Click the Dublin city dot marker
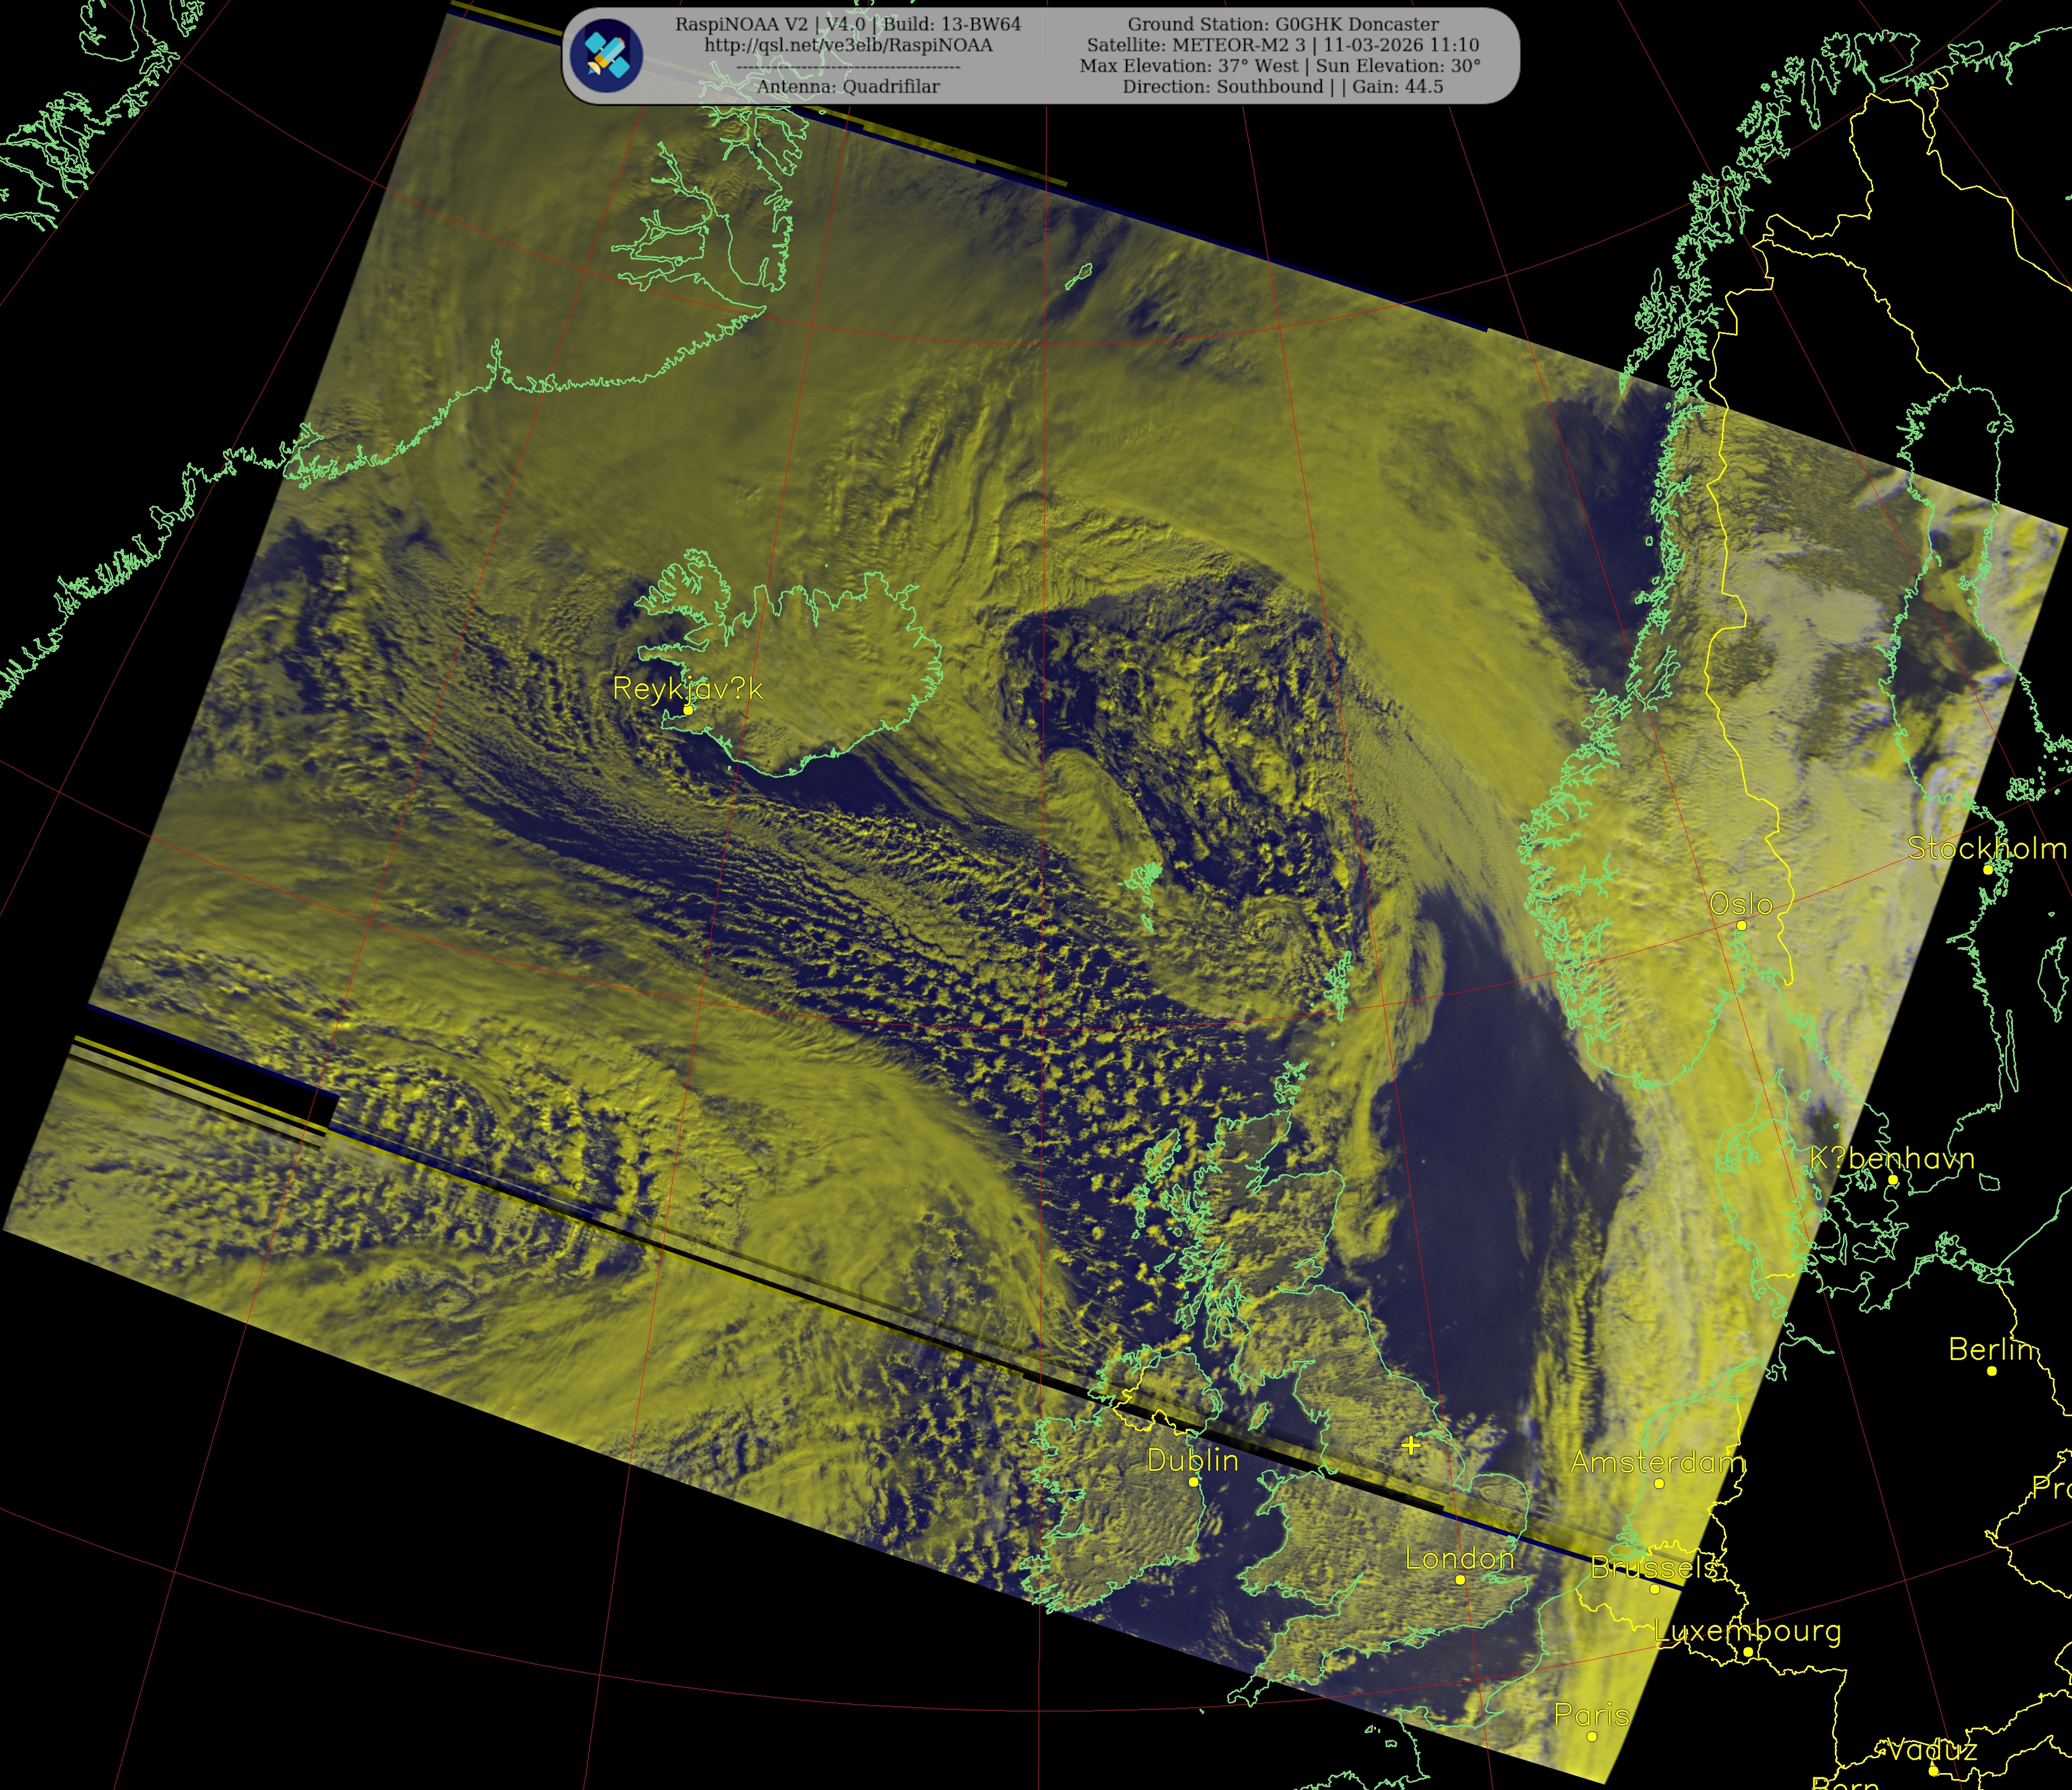 tap(1193, 1481)
